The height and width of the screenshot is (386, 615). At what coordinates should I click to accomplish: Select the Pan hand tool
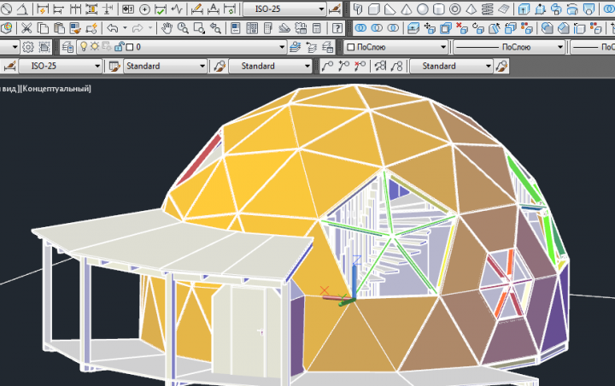point(167,28)
